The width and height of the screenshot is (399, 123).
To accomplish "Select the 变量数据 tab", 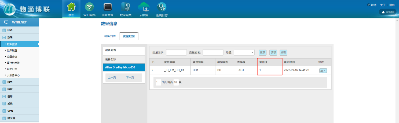I will point(129,36).
